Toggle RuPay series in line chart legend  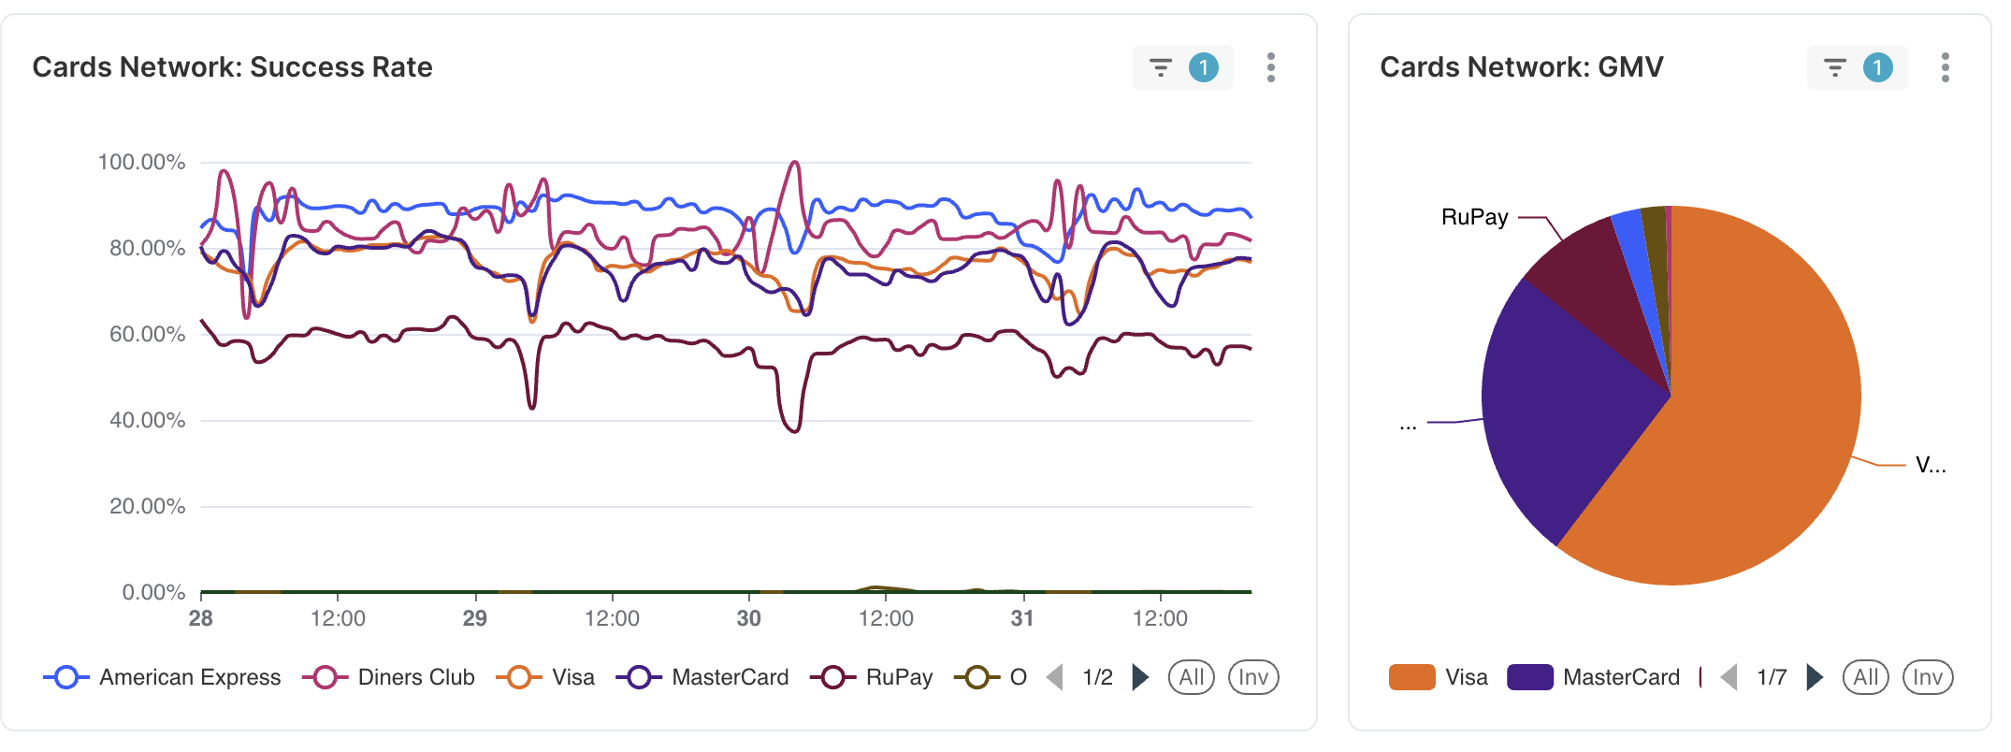point(872,677)
